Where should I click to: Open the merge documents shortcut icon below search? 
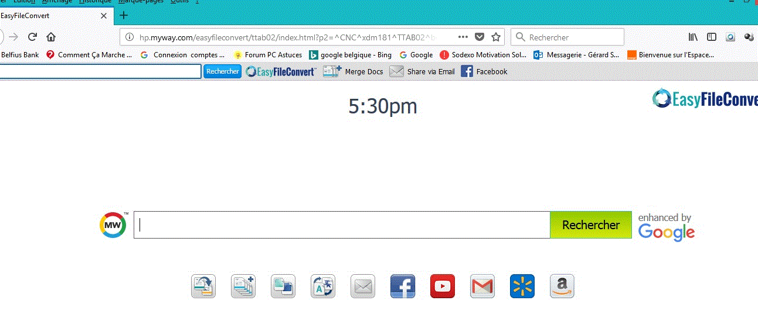[x=243, y=287]
